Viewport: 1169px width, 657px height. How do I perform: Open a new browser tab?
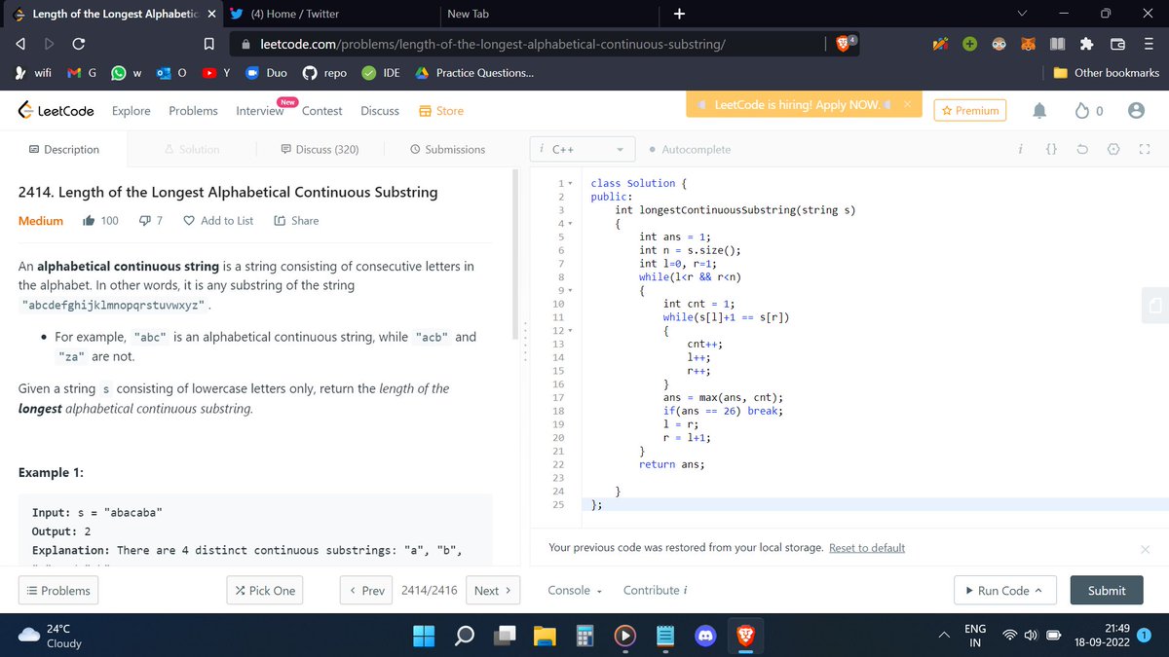(679, 14)
